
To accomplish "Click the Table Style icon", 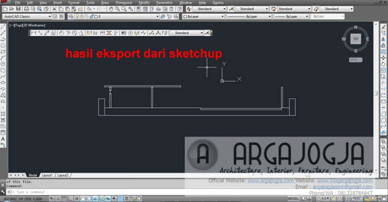I will 273,9.
